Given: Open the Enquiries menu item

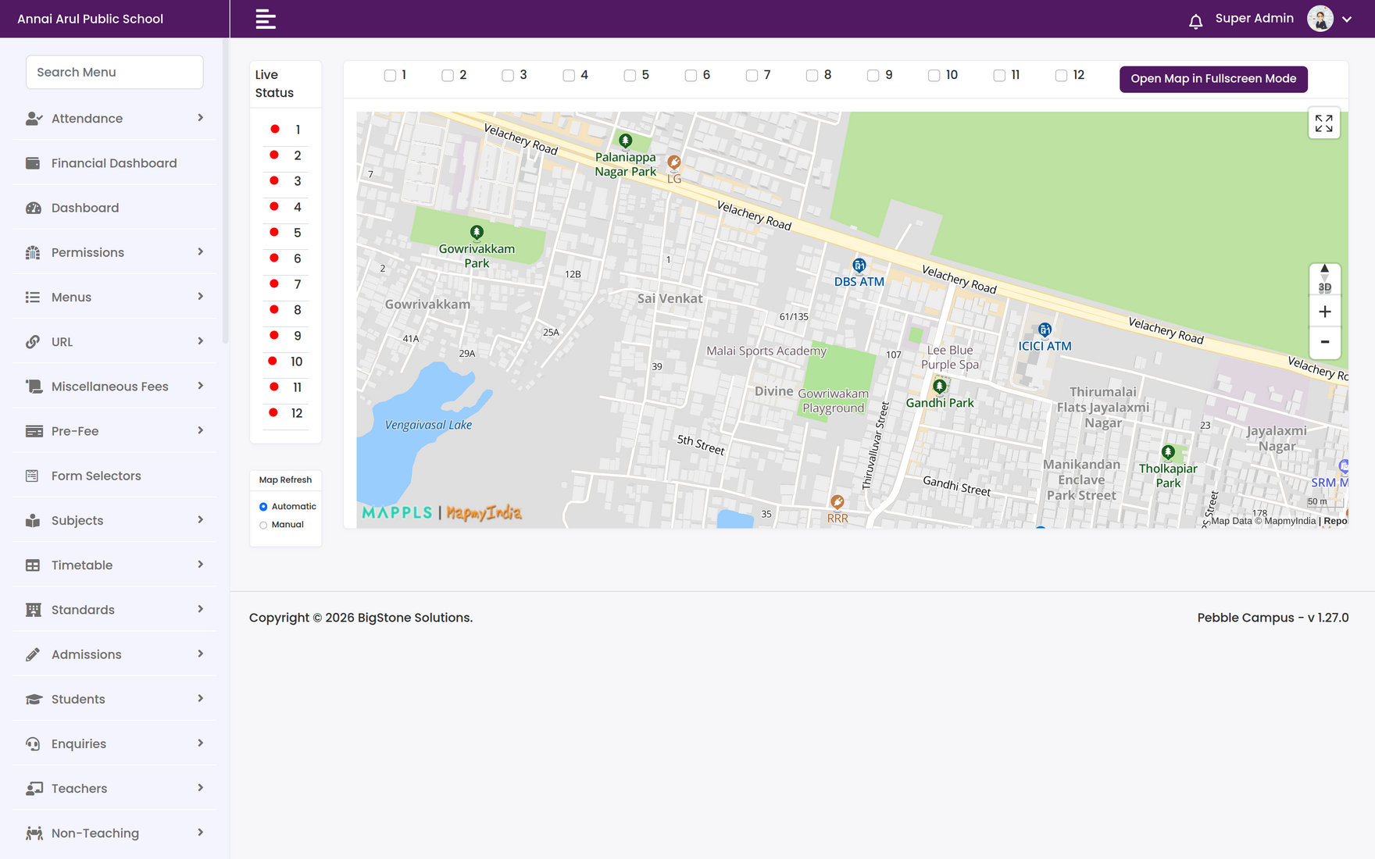Looking at the screenshot, I should tap(114, 743).
